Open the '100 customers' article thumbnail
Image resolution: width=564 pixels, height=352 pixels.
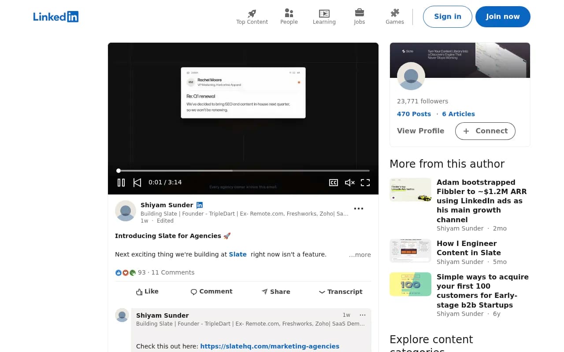(x=411, y=284)
